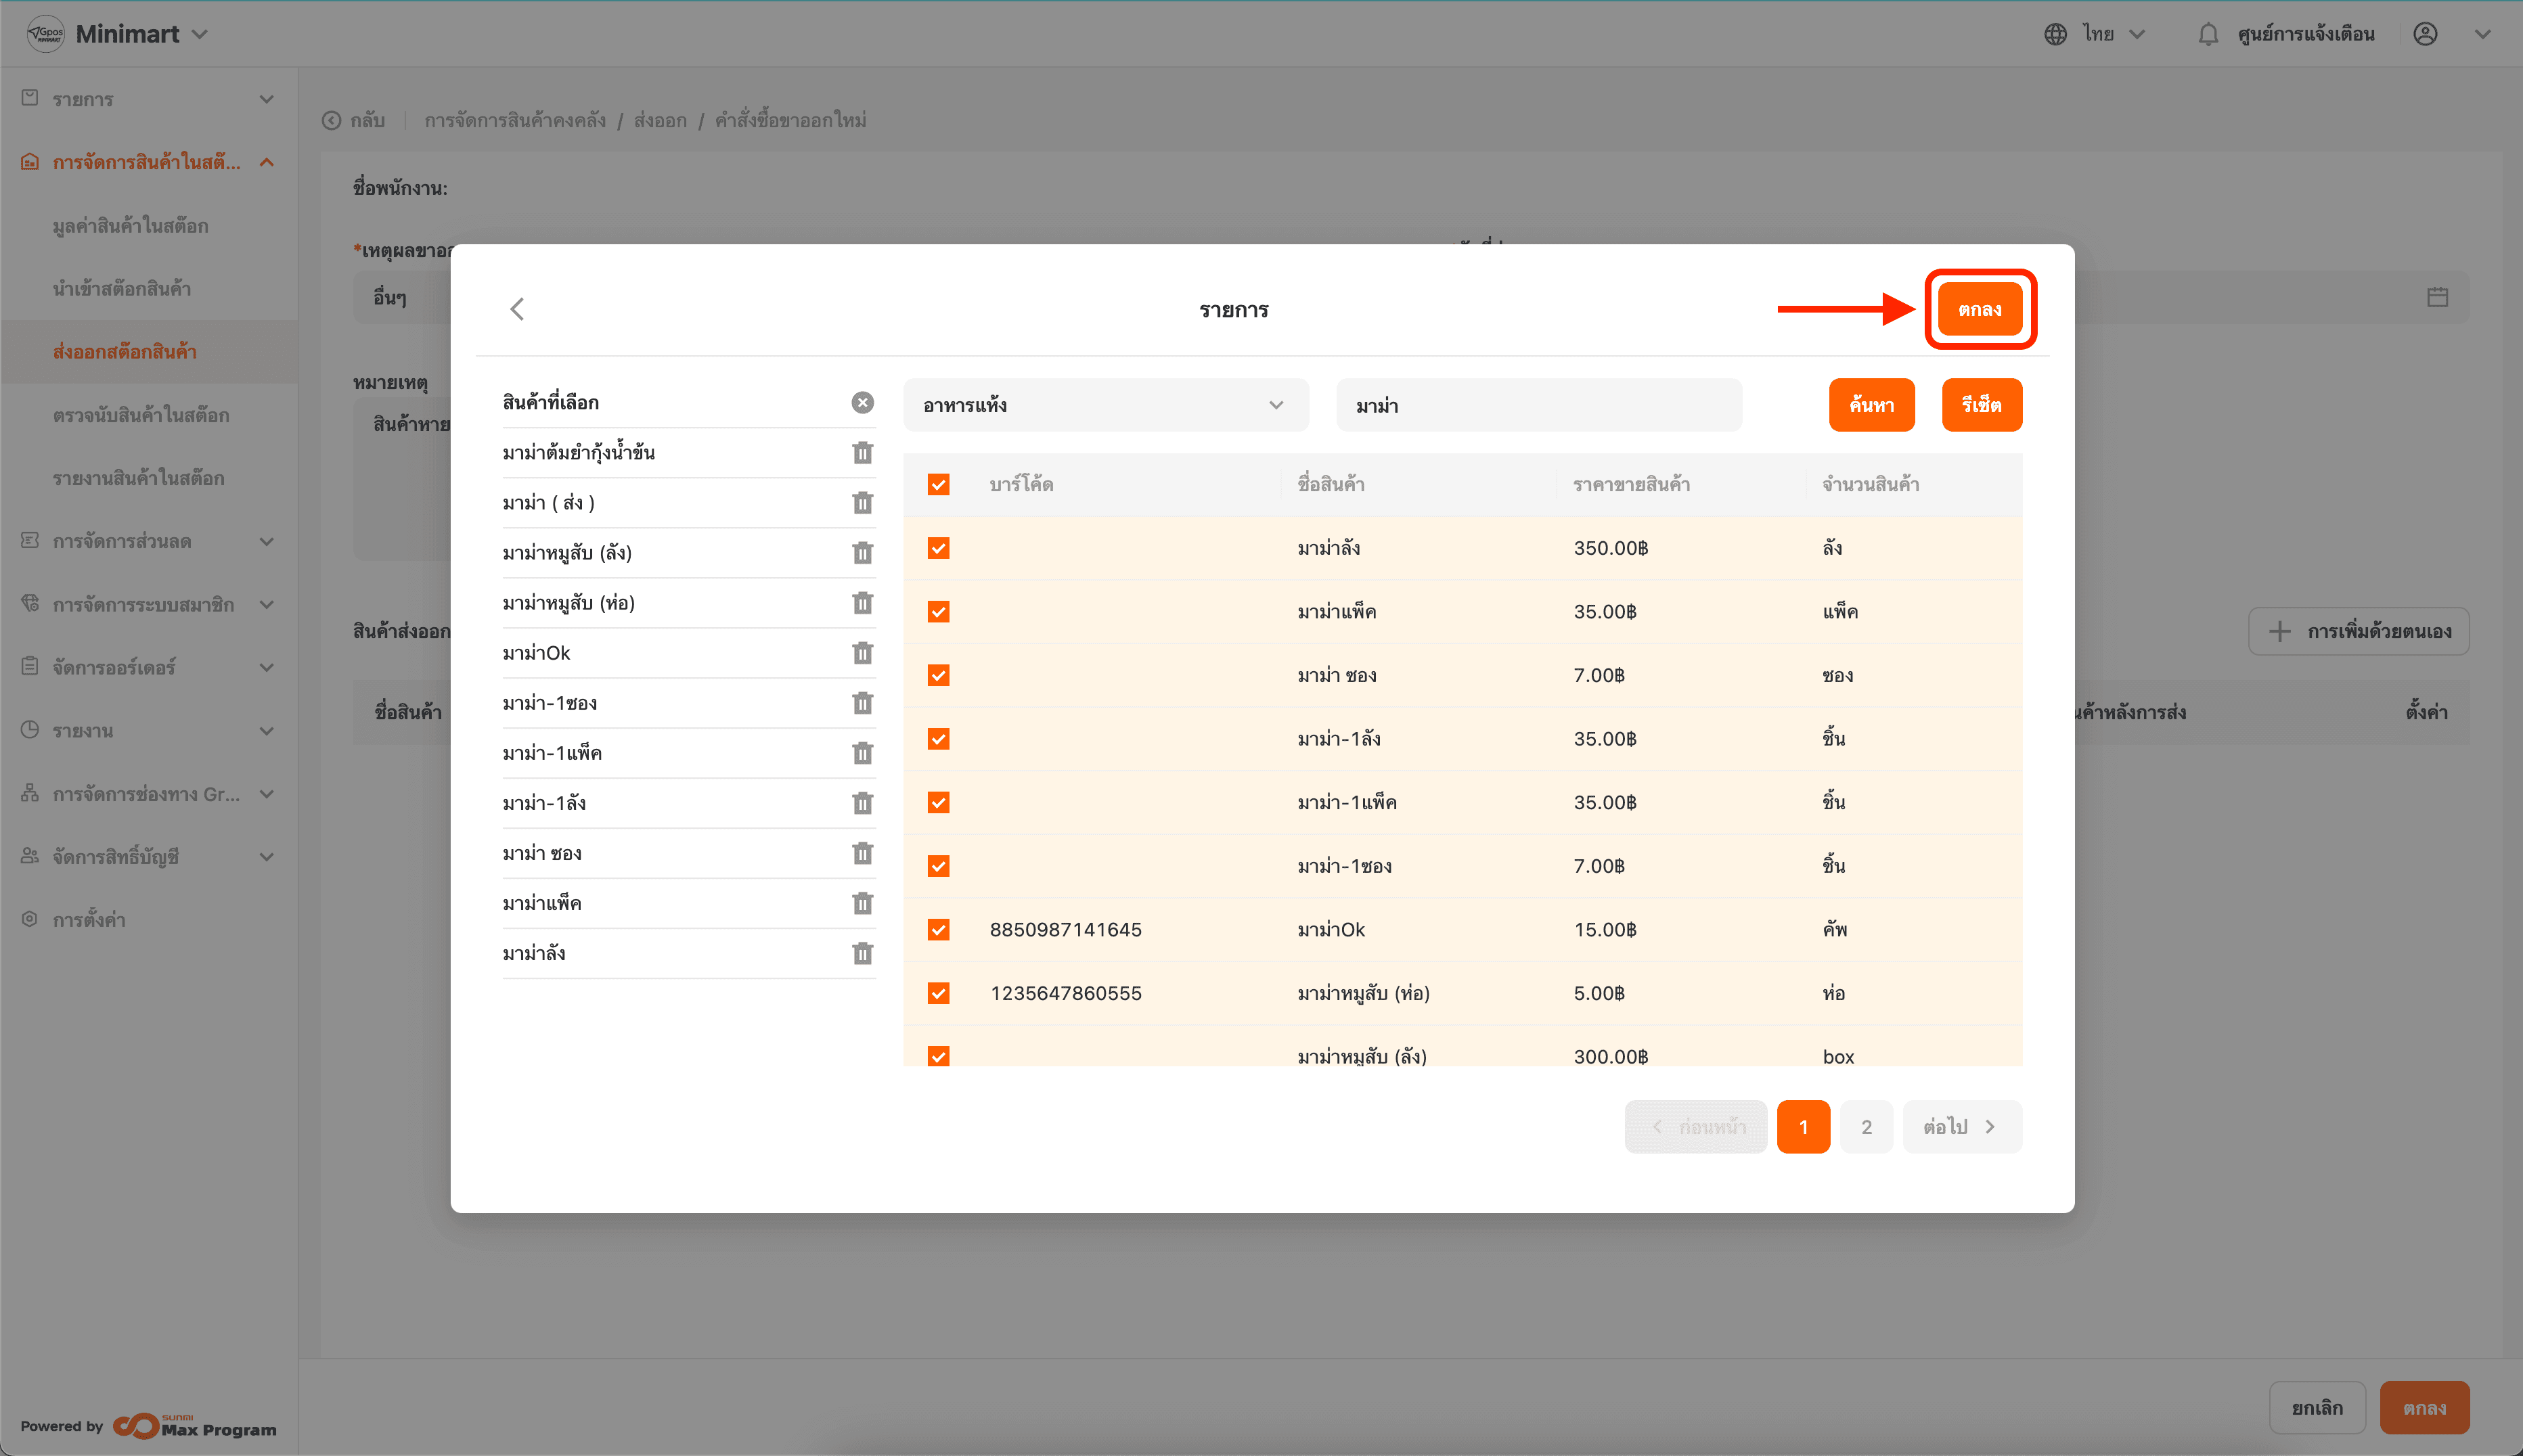
Task: Uncheck the มาม่าOk product checkbox
Action: (x=938, y=930)
